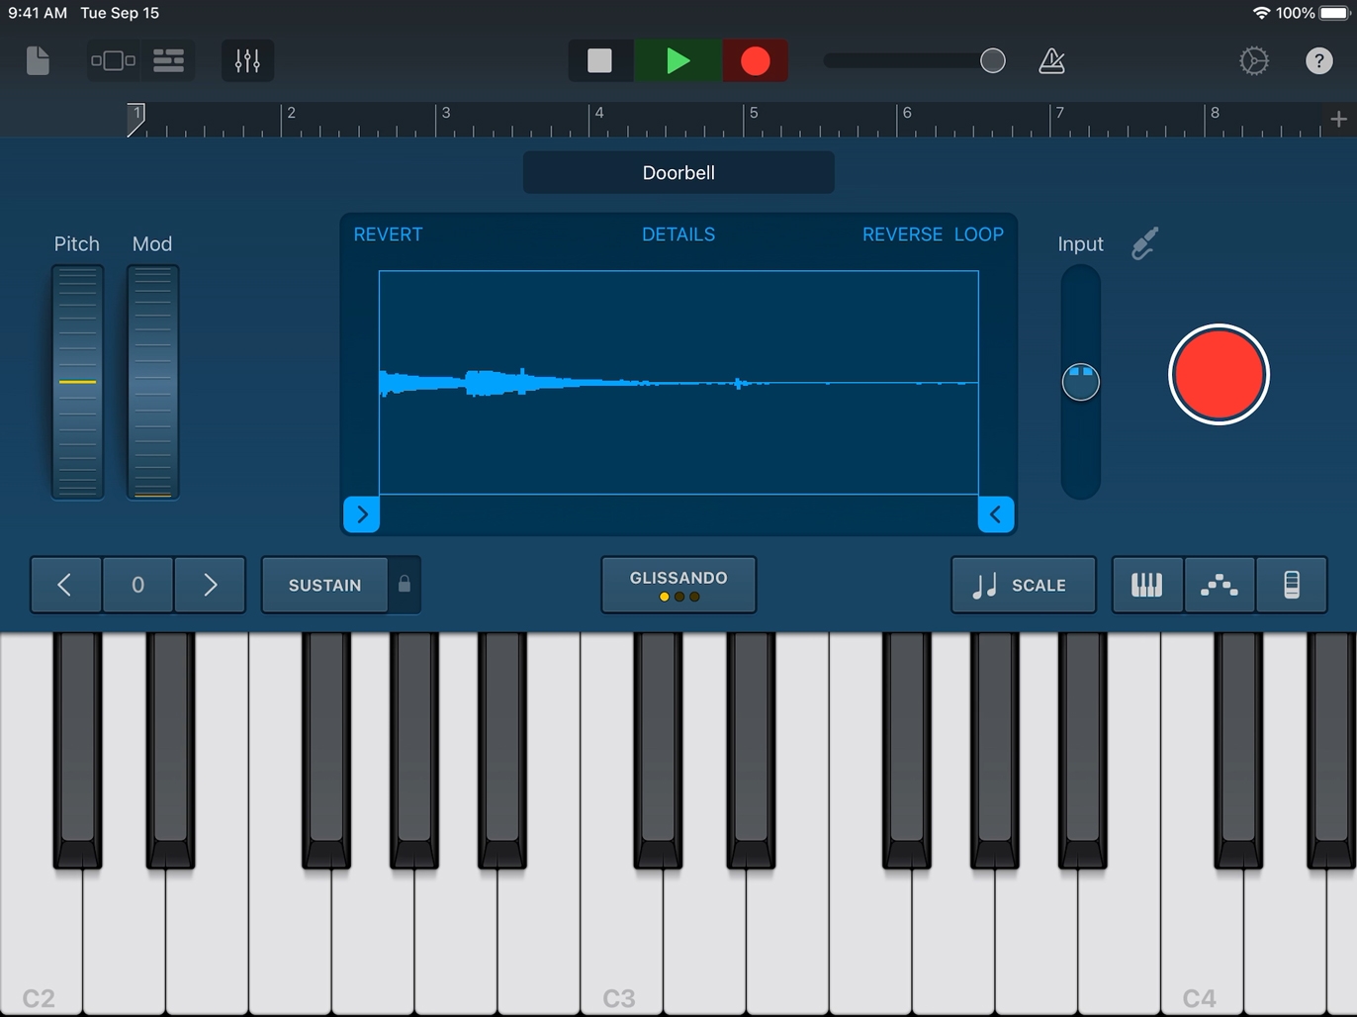Image resolution: width=1357 pixels, height=1017 pixels.
Task: Tap REVERT to restore the sample
Action: click(x=388, y=234)
